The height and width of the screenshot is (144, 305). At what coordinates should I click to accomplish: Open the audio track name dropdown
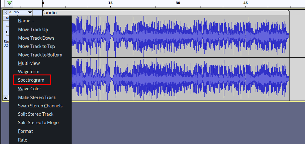[x=20, y=12]
